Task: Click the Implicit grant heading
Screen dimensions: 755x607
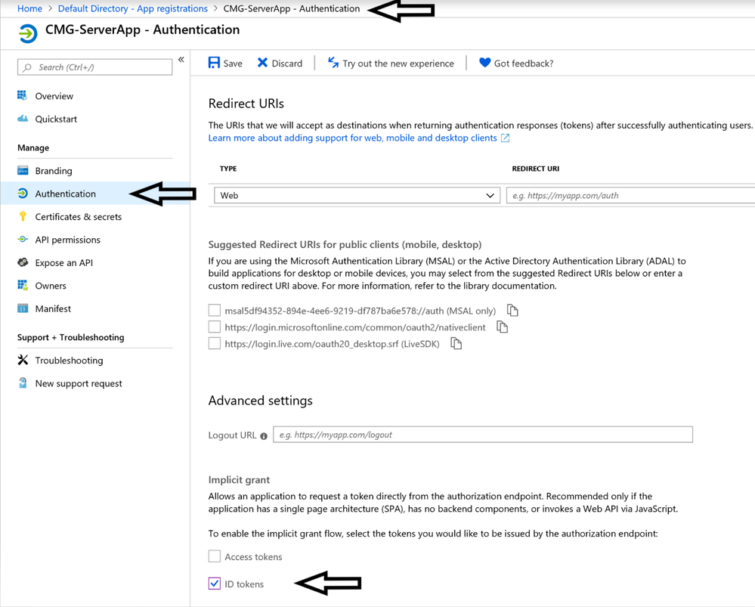Action: (x=239, y=480)
